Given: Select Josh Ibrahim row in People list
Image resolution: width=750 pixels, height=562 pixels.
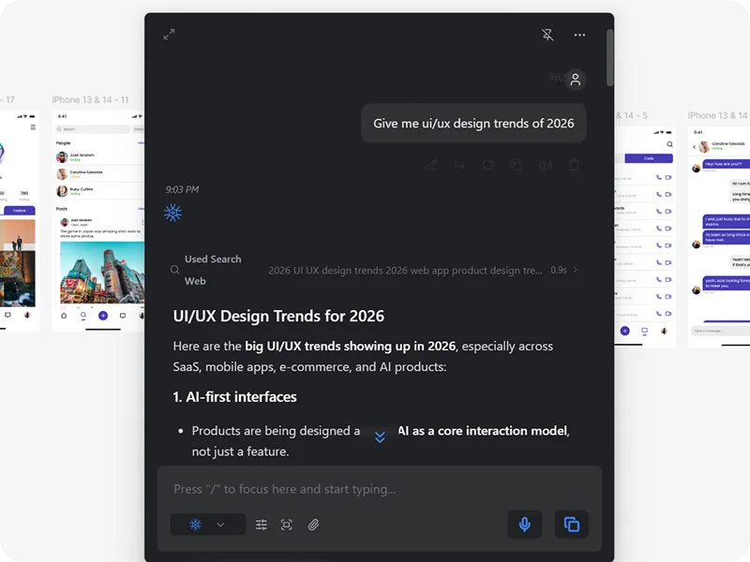Looking at the screenshot, I should 99,156.
